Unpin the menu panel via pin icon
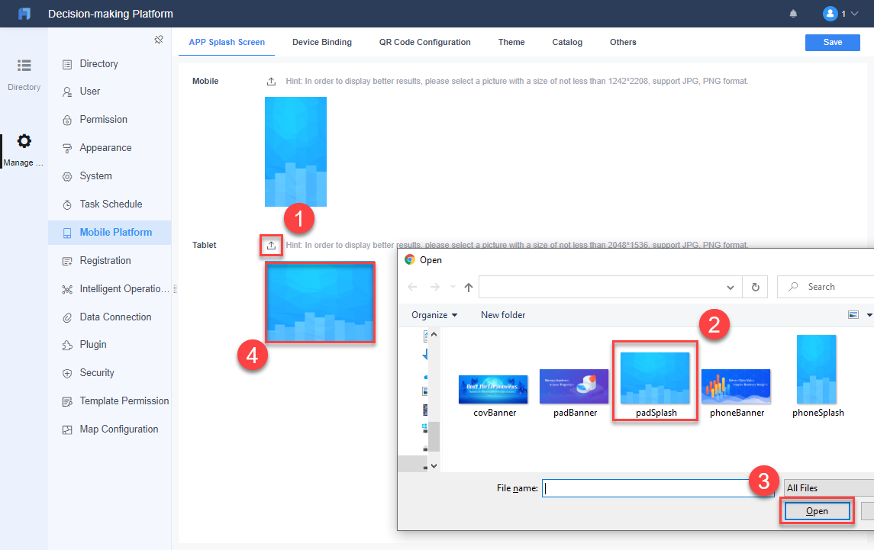 [159, 39]
